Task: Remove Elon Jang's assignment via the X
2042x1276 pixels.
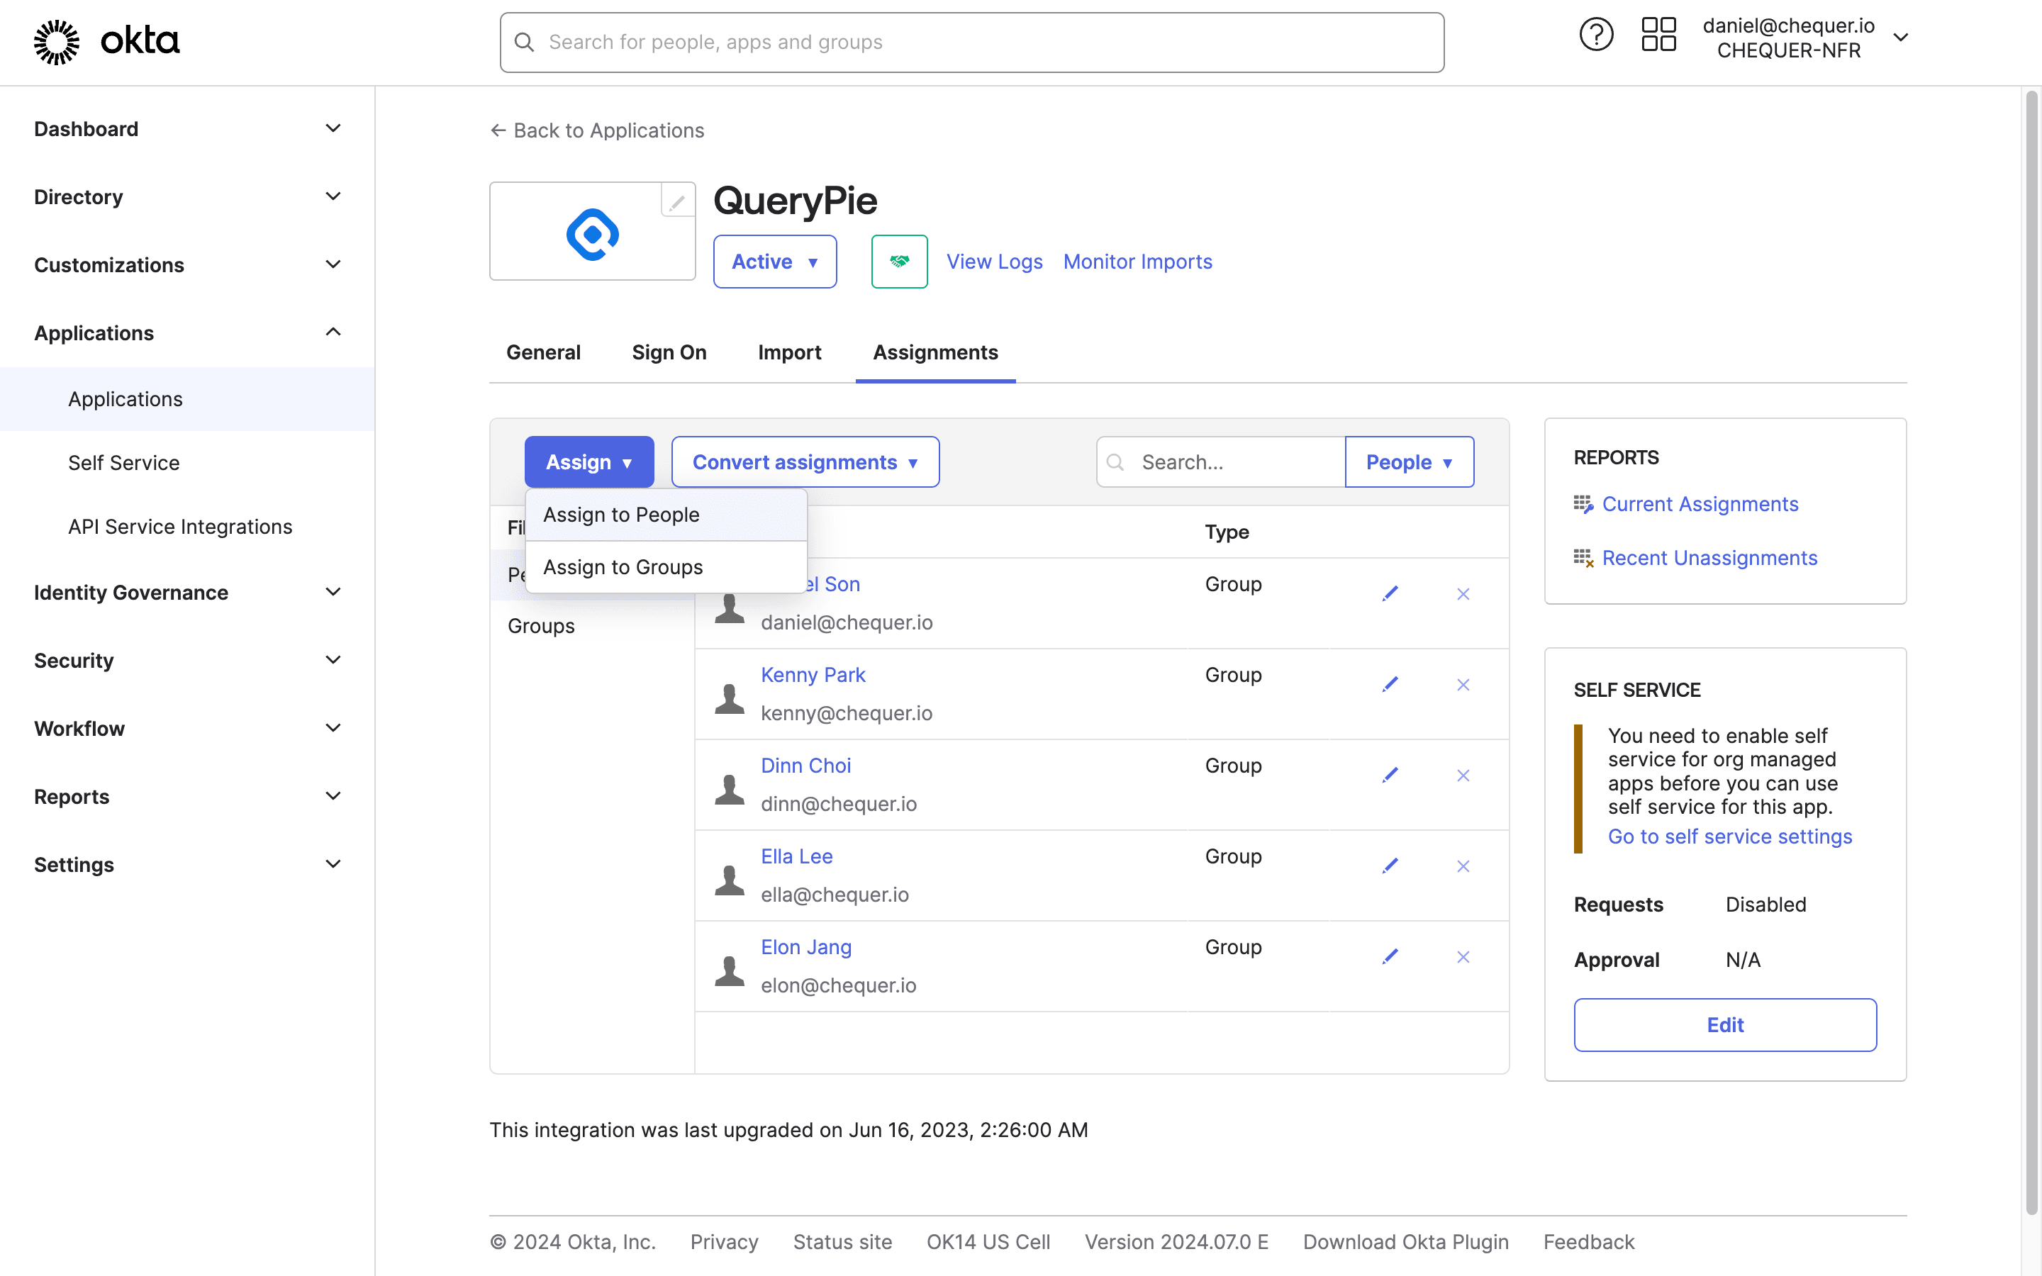Action: [1463, 956]
